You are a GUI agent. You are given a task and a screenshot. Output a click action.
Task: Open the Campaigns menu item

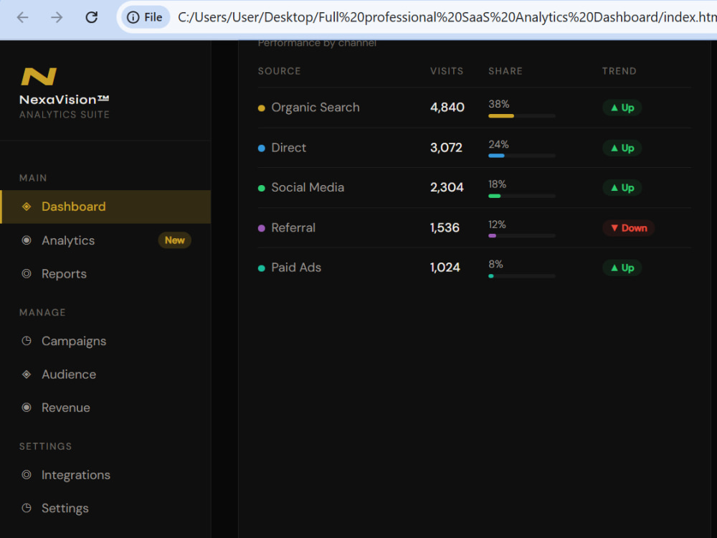pyautogui.click(x=105, y=341)
